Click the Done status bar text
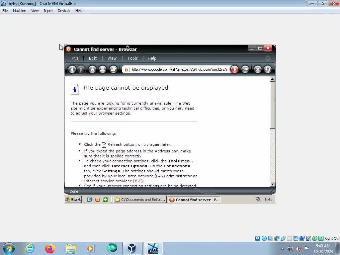This screenshot has height=255, width=340. [74, 191]
